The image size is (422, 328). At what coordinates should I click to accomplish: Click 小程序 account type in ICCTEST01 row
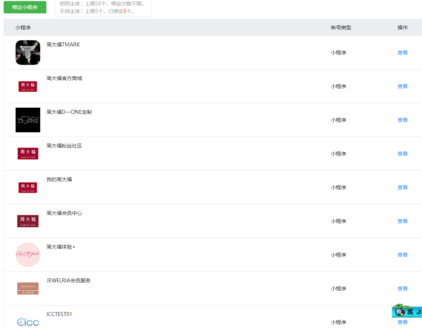338,322
